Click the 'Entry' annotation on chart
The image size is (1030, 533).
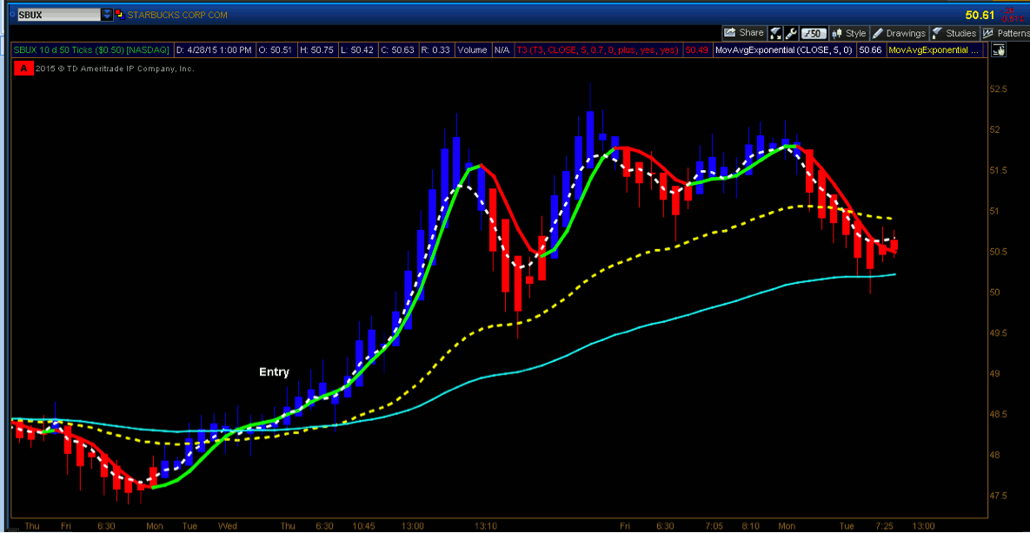point(274,372)
